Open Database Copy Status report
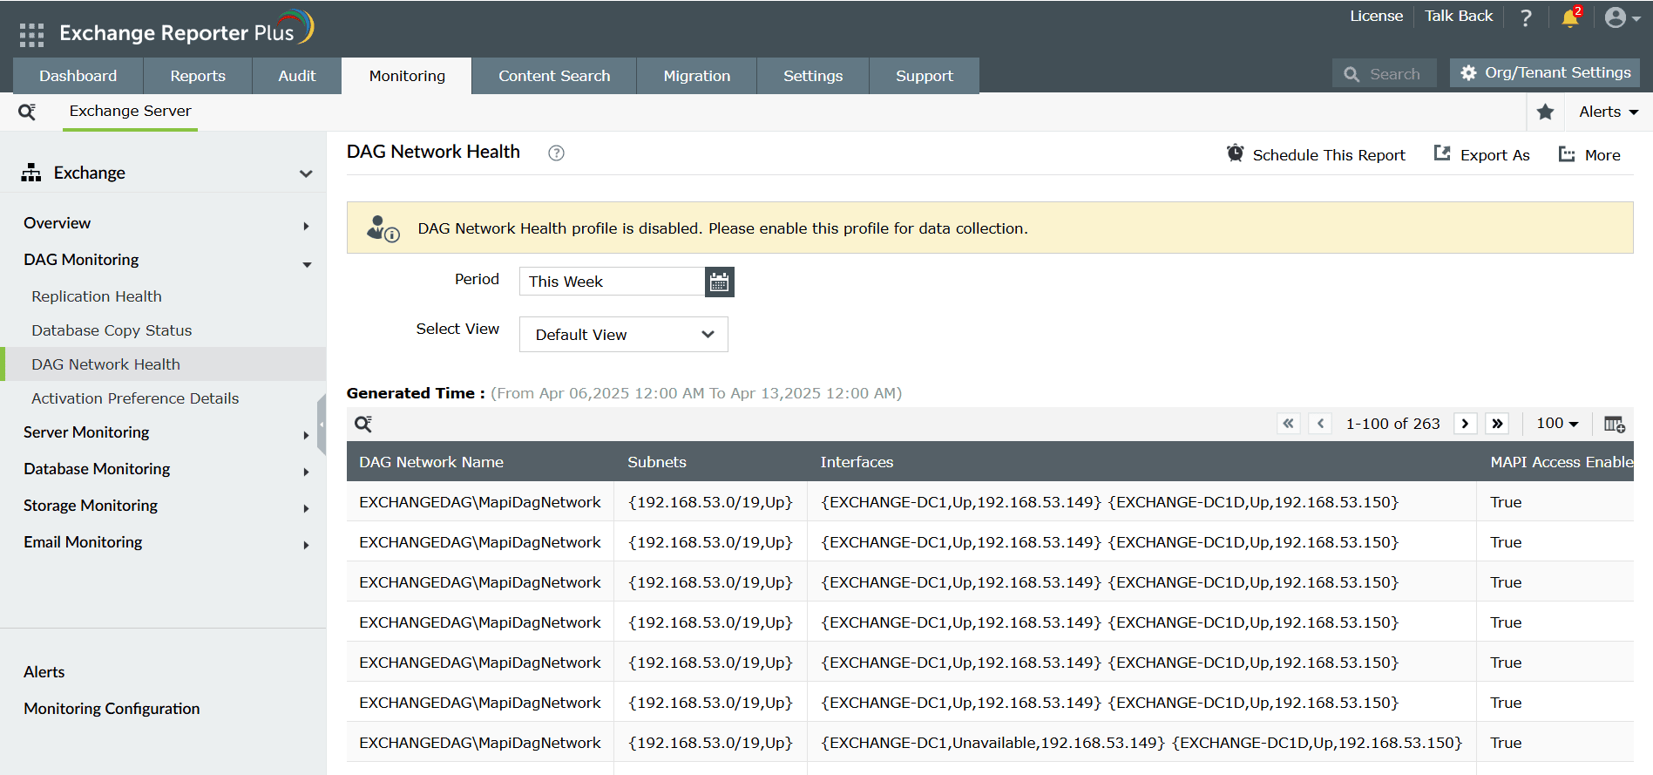The width and height of the screenshot is (1653, 775). point(112,330)
